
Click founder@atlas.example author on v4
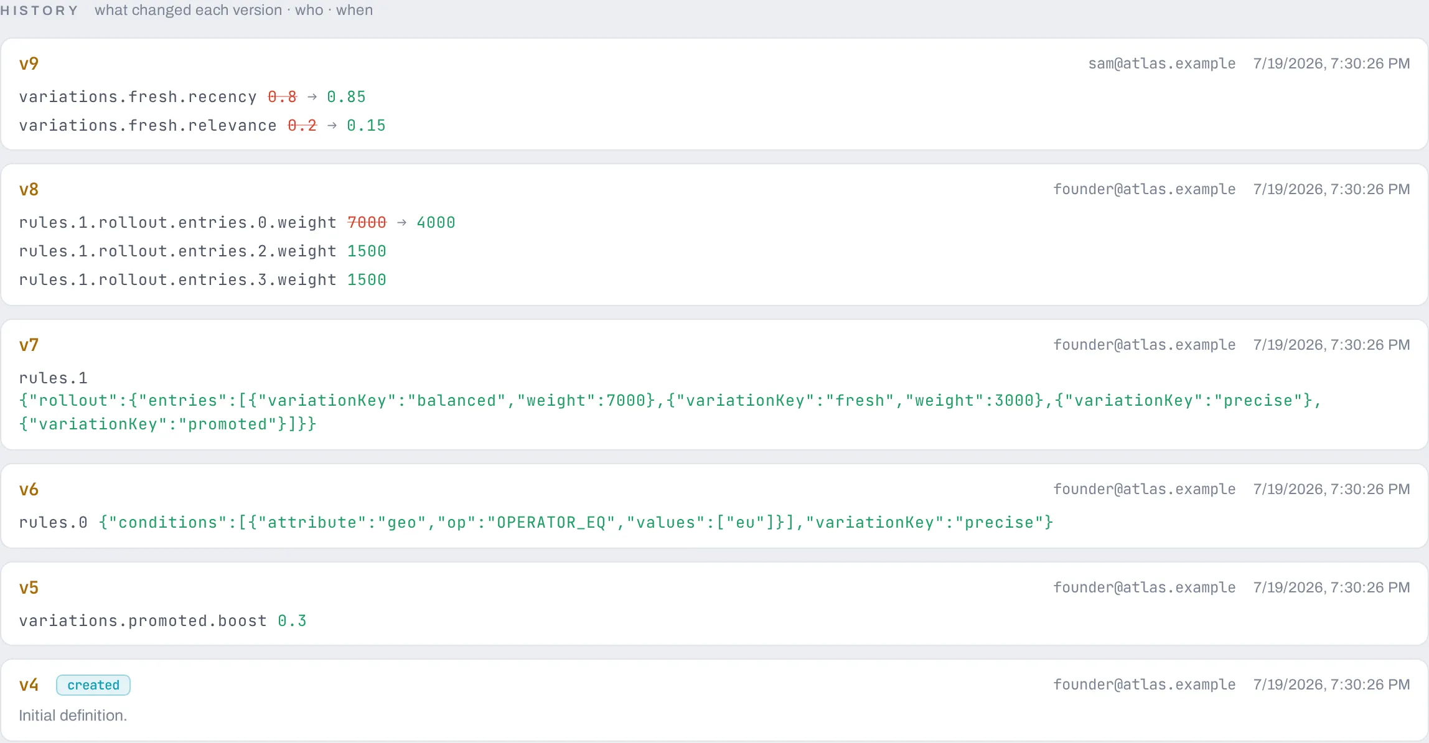1144,685
